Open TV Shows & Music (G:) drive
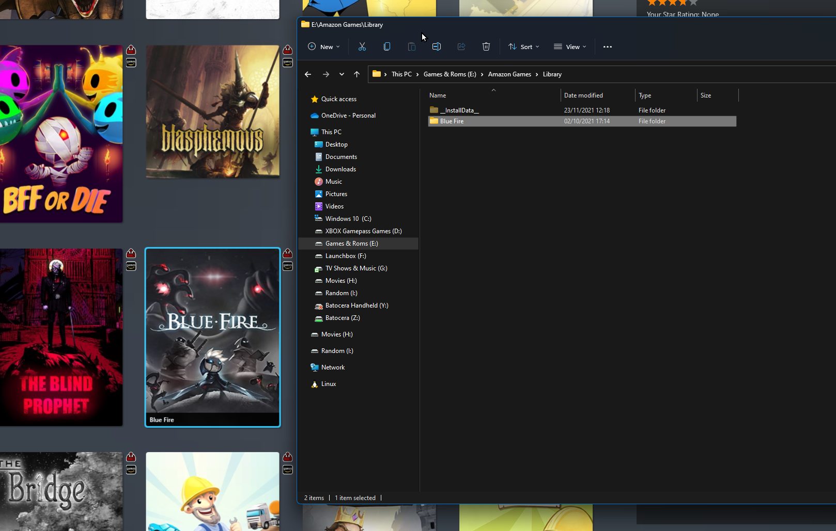The height and width of the screenshot is (531, 836). click(351, 268)
